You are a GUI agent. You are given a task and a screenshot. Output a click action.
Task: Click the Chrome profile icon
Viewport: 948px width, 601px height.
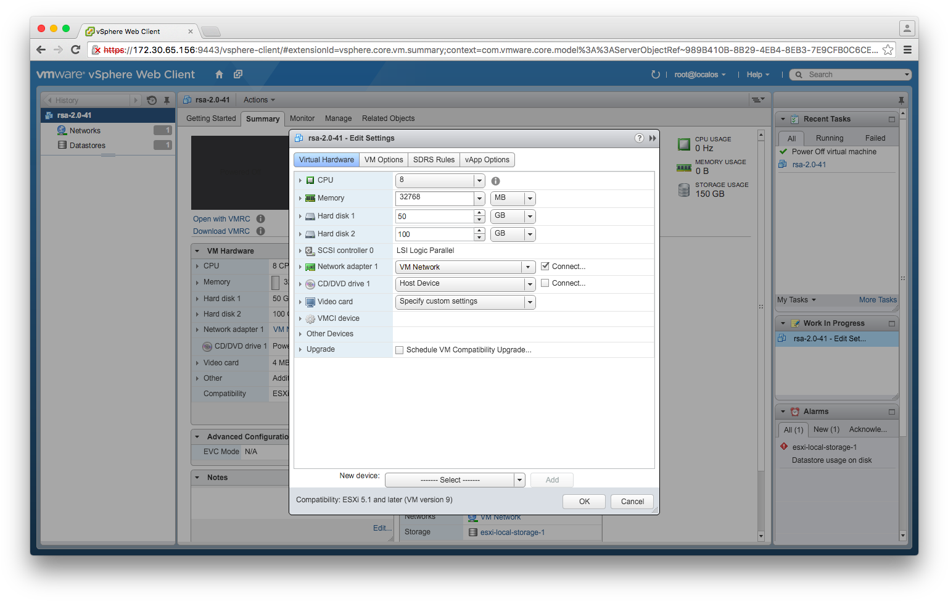907,28
